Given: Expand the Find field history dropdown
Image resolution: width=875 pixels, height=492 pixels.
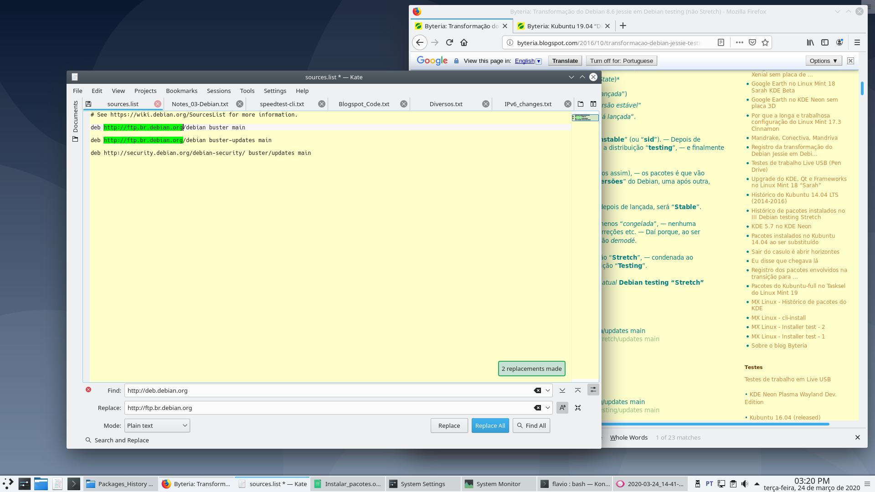Looking at the screenshot, I should (548, 390).
